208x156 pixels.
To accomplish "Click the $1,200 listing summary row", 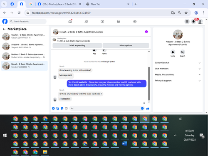I will coord(101,40).
